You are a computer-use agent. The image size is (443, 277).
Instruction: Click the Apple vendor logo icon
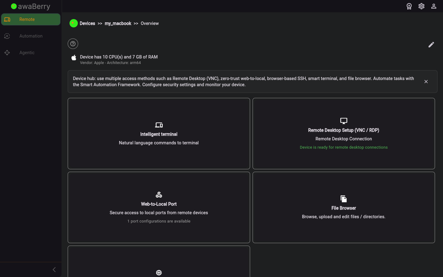74,58
